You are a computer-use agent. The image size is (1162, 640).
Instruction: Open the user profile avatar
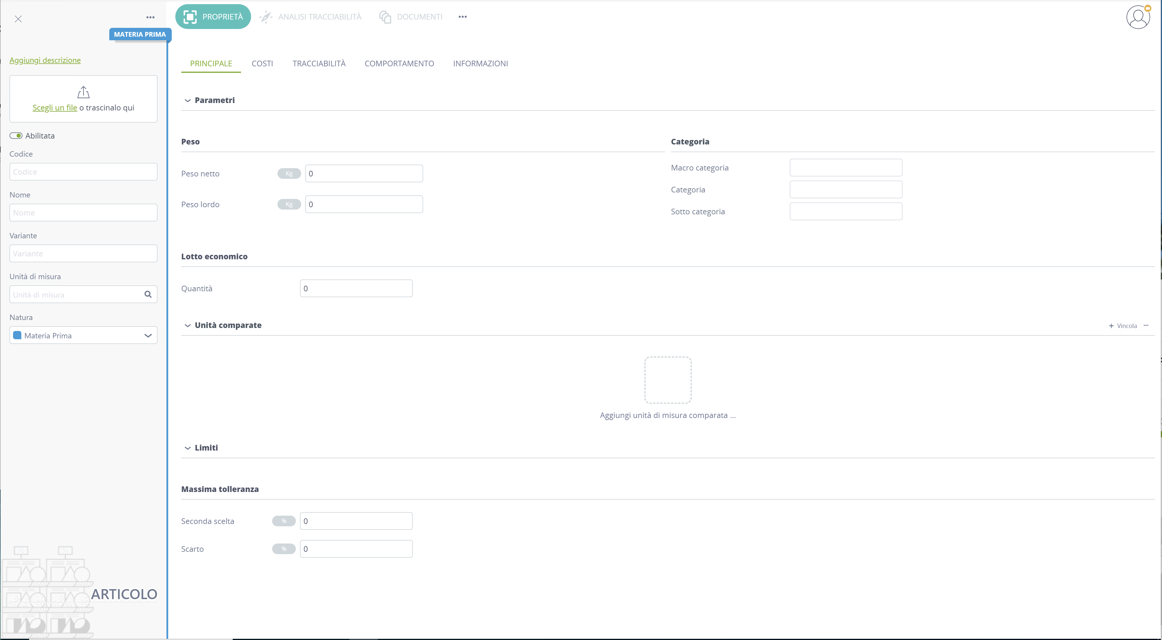pos(1138,17)
